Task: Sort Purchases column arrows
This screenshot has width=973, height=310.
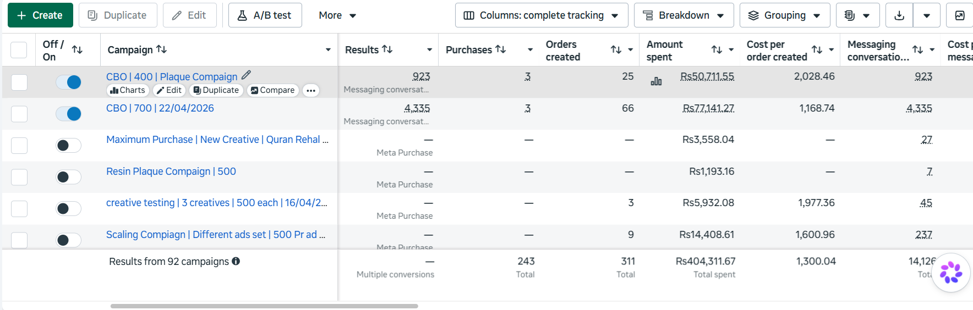Action: (x=501, y=49)
